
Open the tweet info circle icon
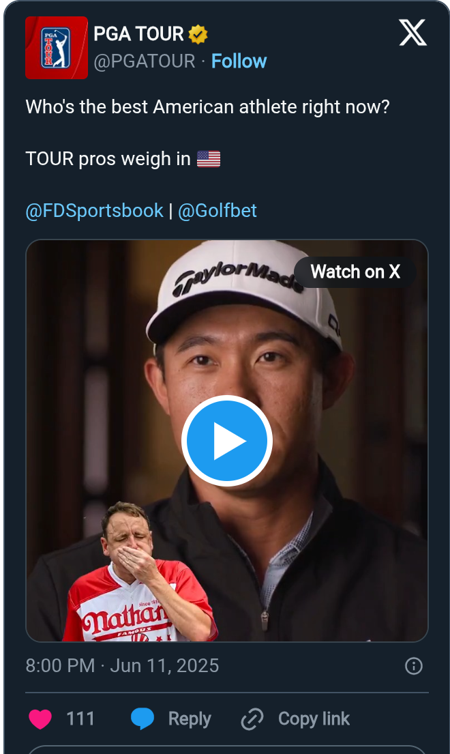coord(414,666)
